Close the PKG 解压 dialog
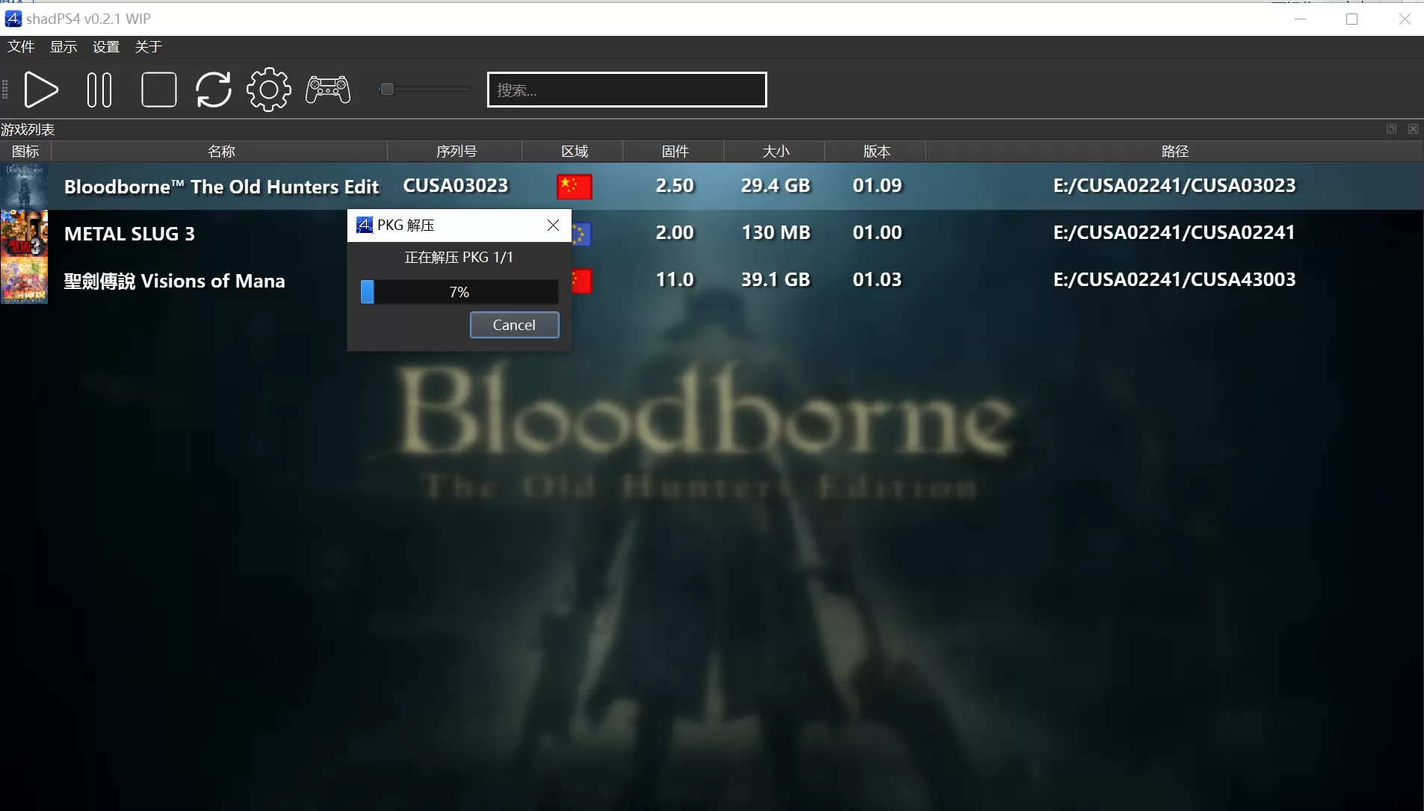This screenshot has width=1424, height=811. (553, 226)
